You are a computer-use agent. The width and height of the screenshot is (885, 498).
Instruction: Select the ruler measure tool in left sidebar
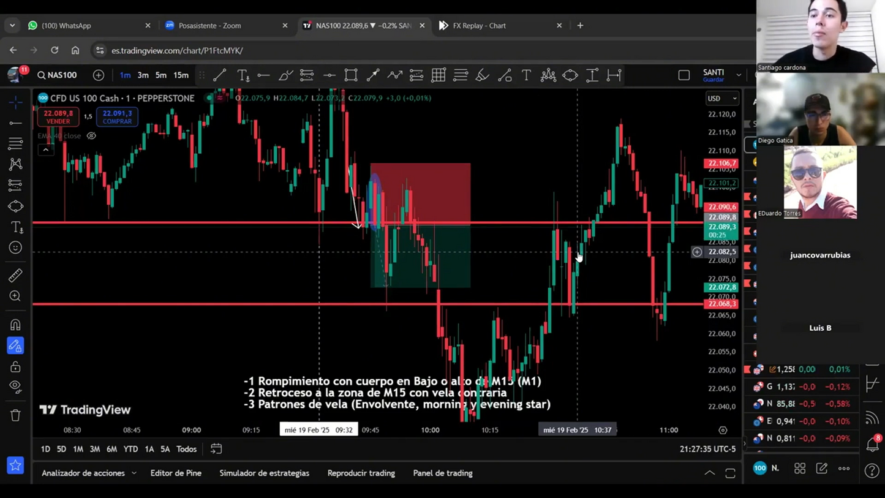15,275
